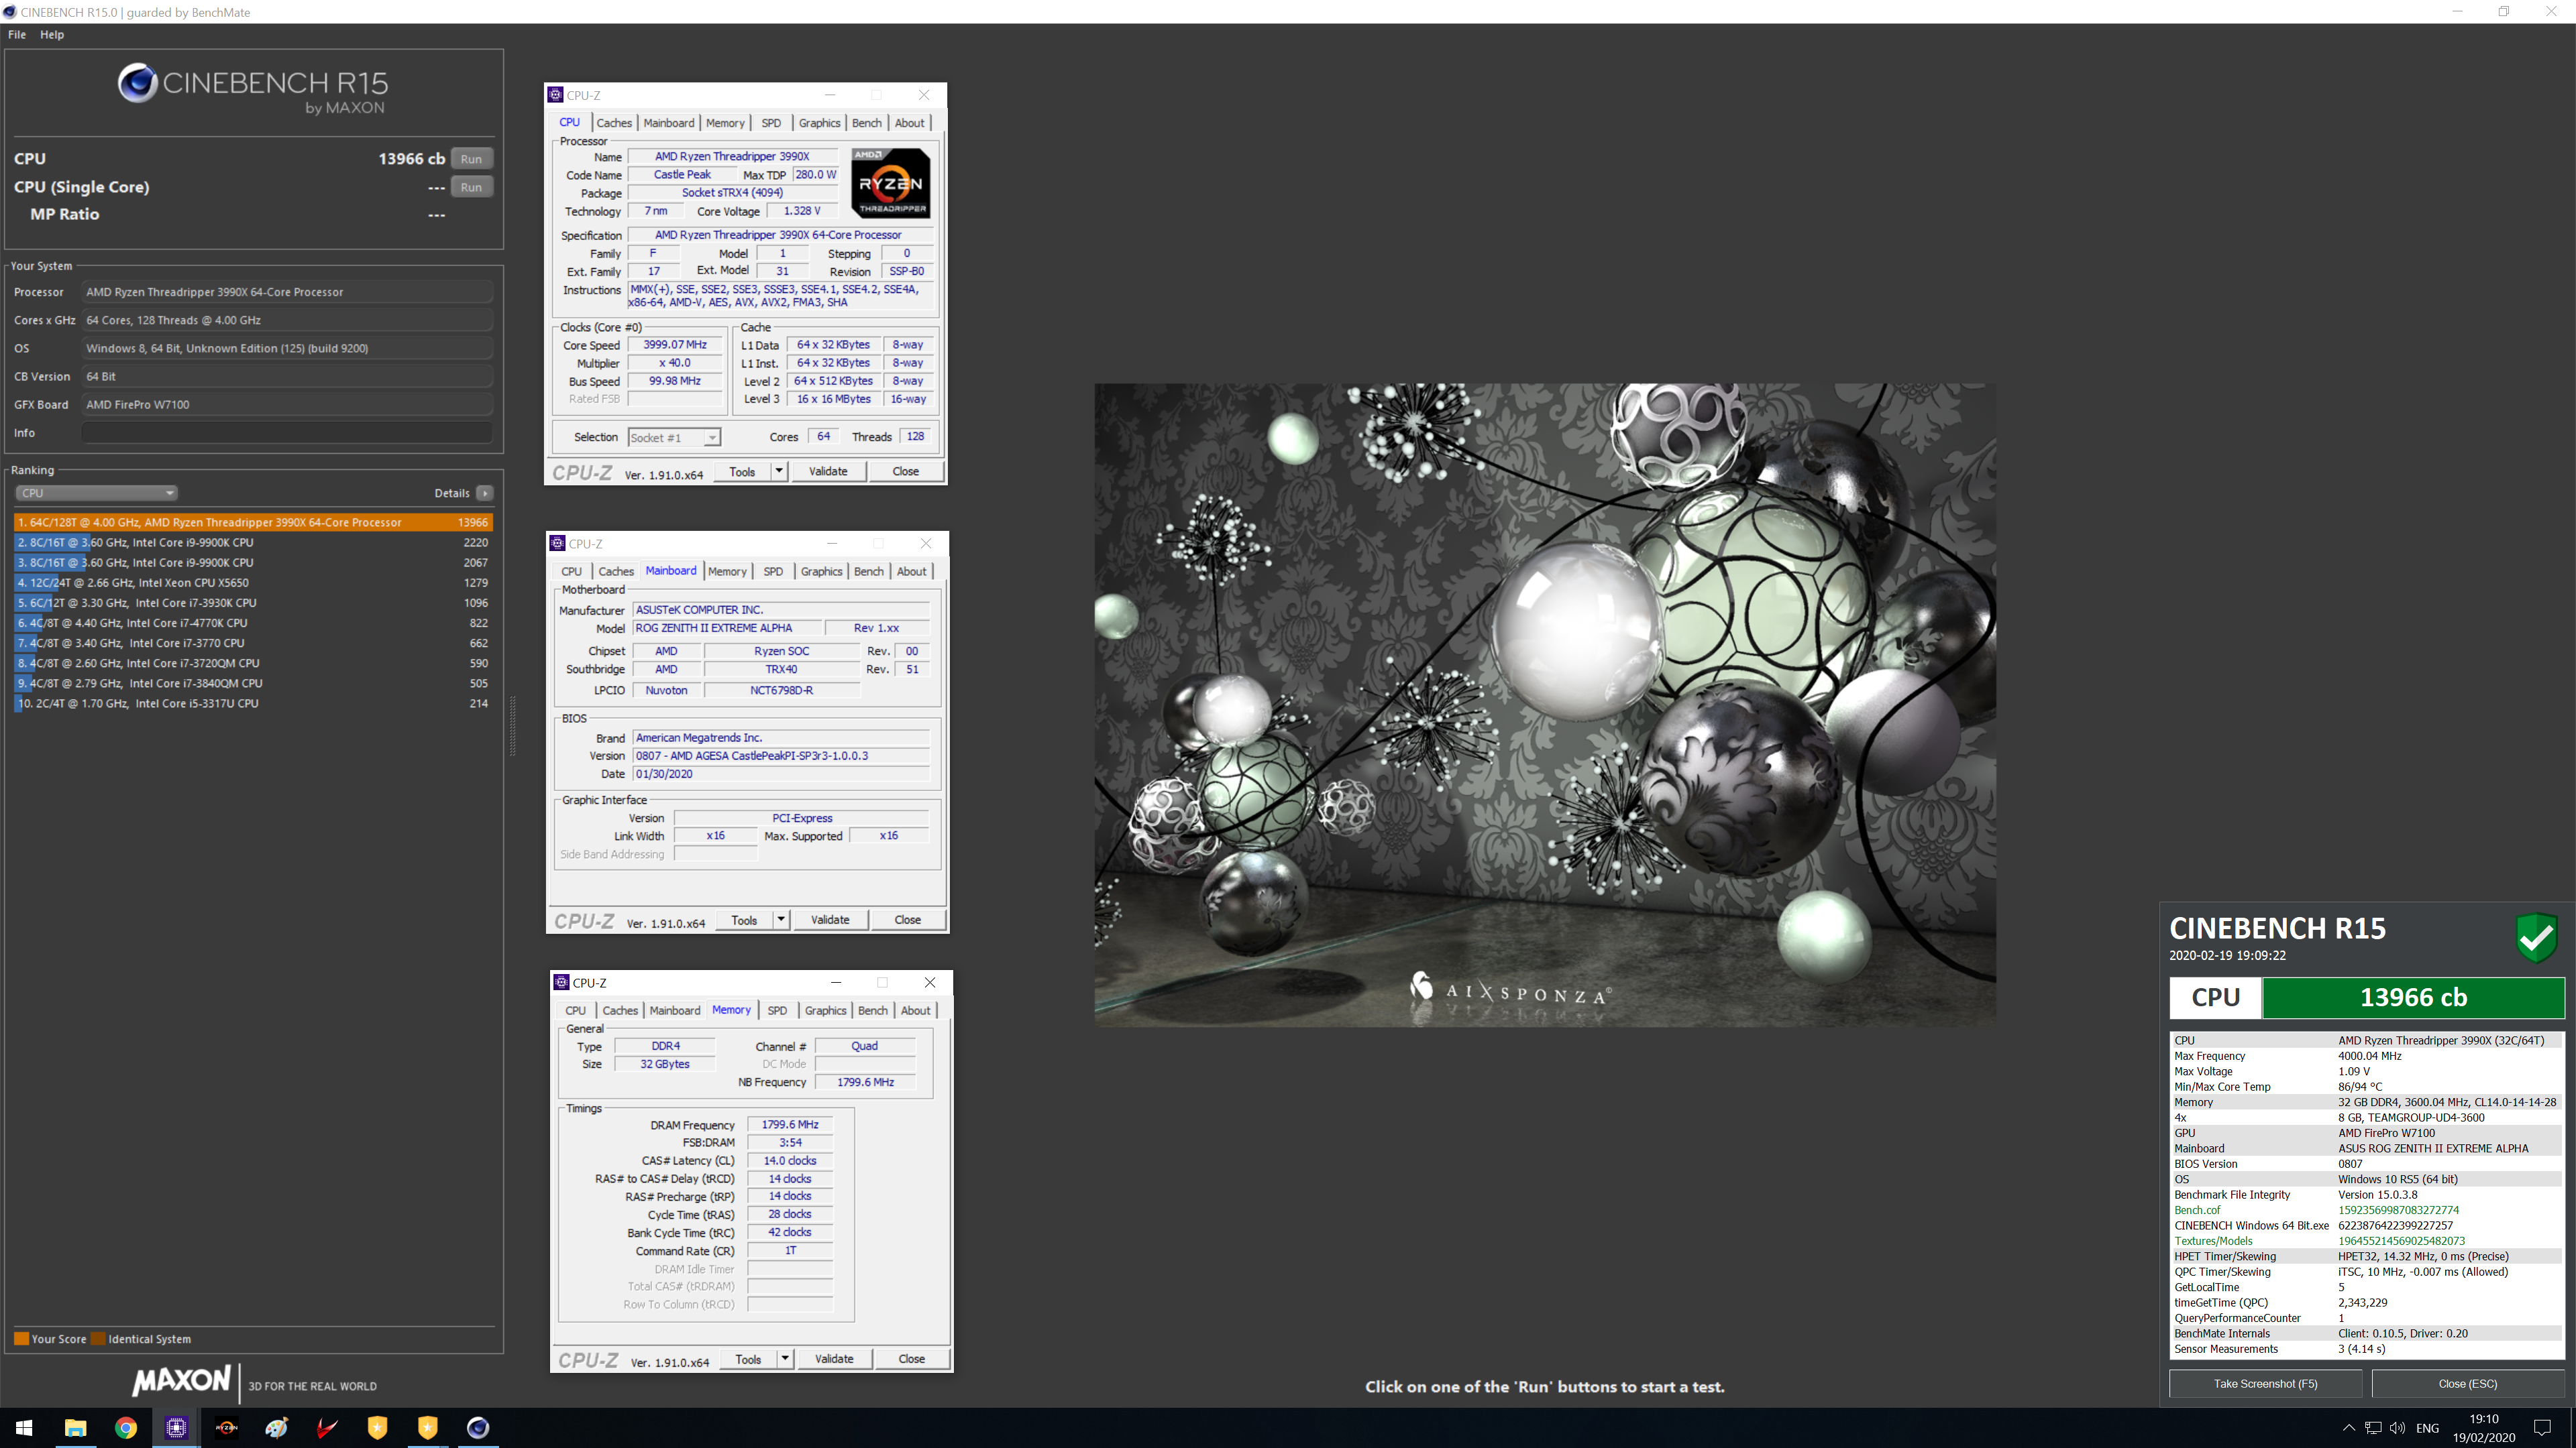Open the taskbar clock showing 19:10
Screen dimensions: 2576x1448
[x=2484, y=1427]
